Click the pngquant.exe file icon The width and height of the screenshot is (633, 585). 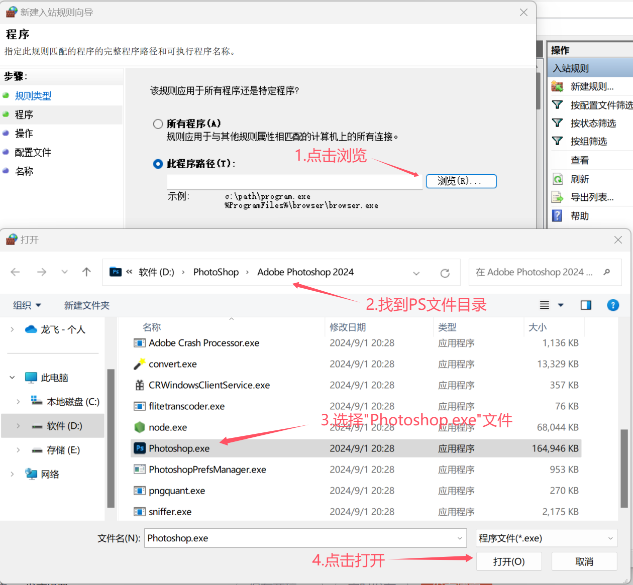[x=140, y=490]
